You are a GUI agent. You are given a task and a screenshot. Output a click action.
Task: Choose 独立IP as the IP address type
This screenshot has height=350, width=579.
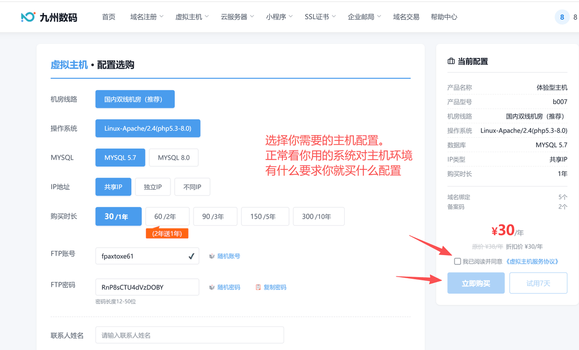tap(153, 187)
